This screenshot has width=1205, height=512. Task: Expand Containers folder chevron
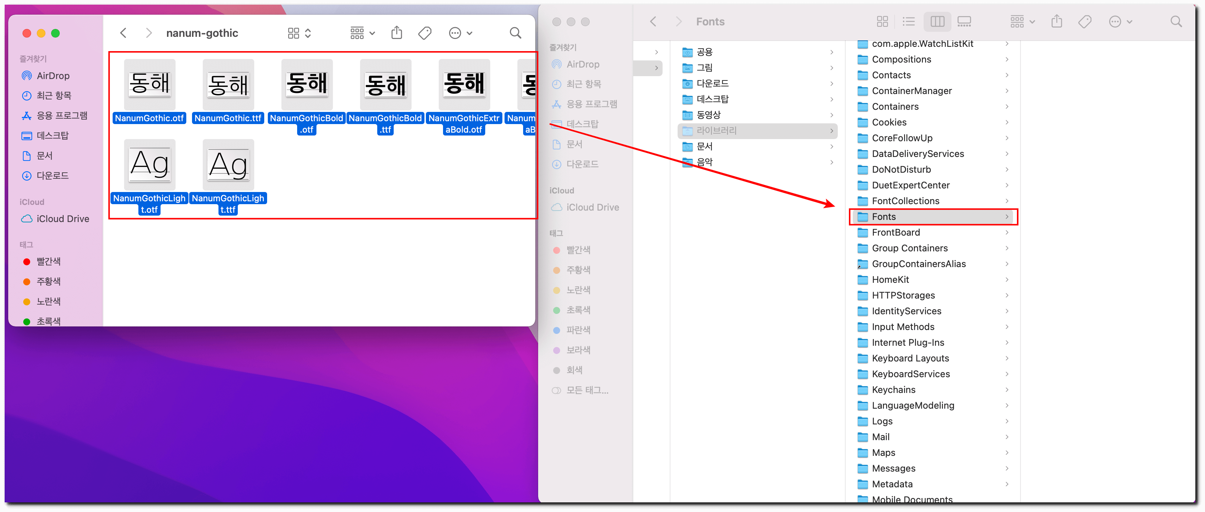[x=1007, y=107]
